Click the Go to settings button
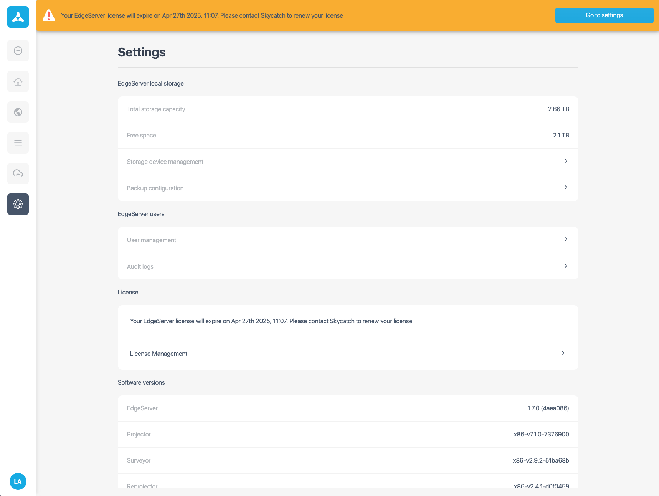The image size is (659, 496). click(604, 15)
